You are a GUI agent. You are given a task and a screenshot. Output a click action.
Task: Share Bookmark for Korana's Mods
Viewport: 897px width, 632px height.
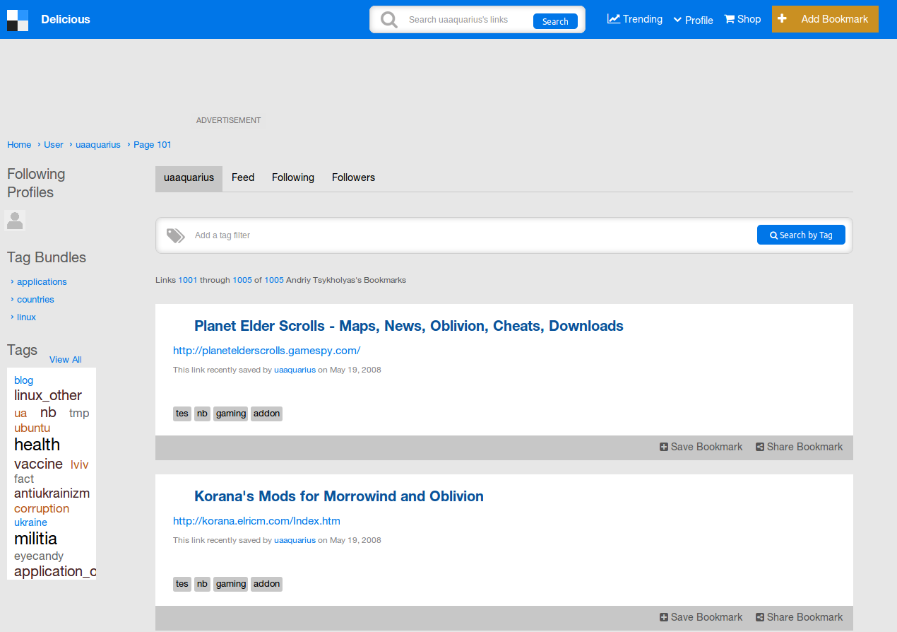click(800, 617)
